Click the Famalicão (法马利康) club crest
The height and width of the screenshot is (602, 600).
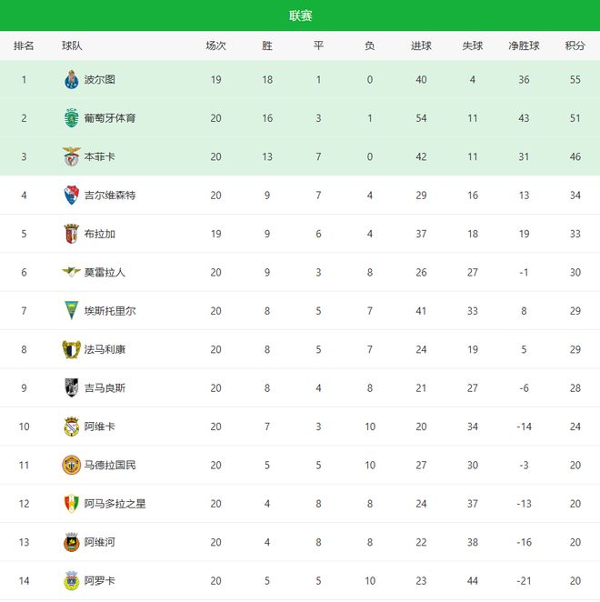click(x=72, y=349)
